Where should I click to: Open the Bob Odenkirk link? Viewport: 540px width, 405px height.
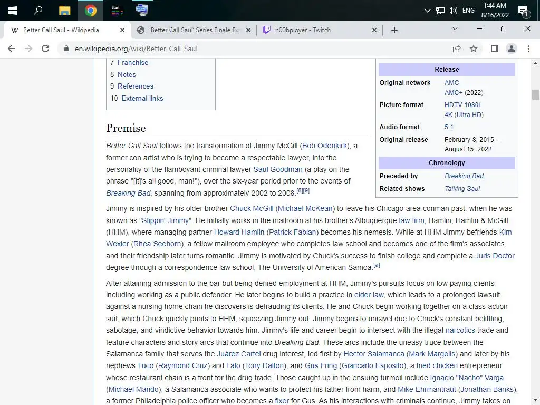pos(324,146)
